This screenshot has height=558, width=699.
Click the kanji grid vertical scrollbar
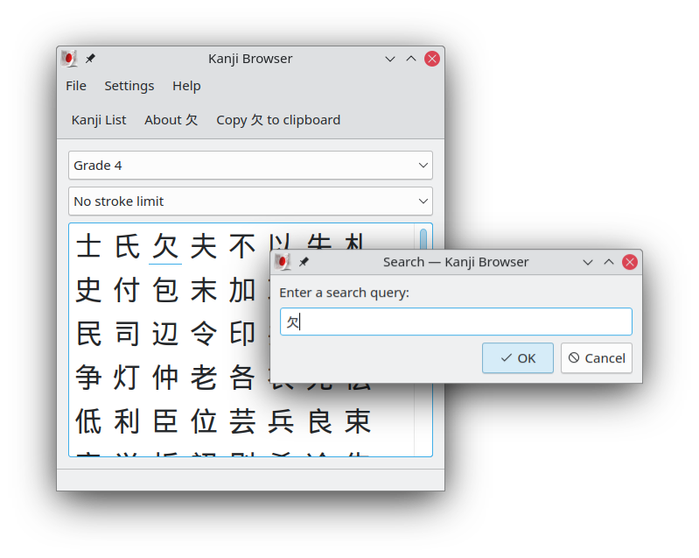pos(423,241)
